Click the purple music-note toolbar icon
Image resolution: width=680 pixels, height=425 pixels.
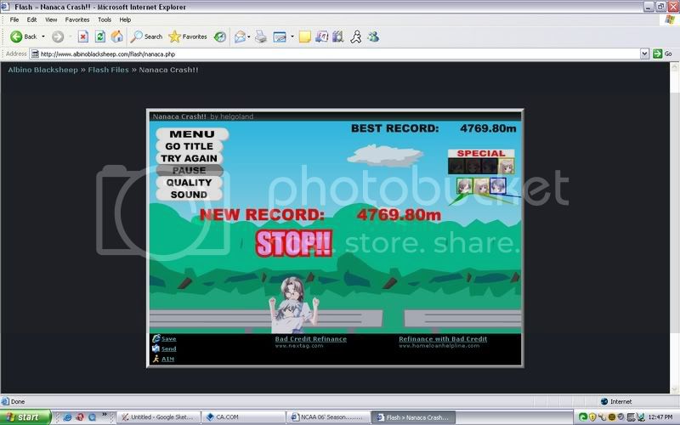point(321,37)
